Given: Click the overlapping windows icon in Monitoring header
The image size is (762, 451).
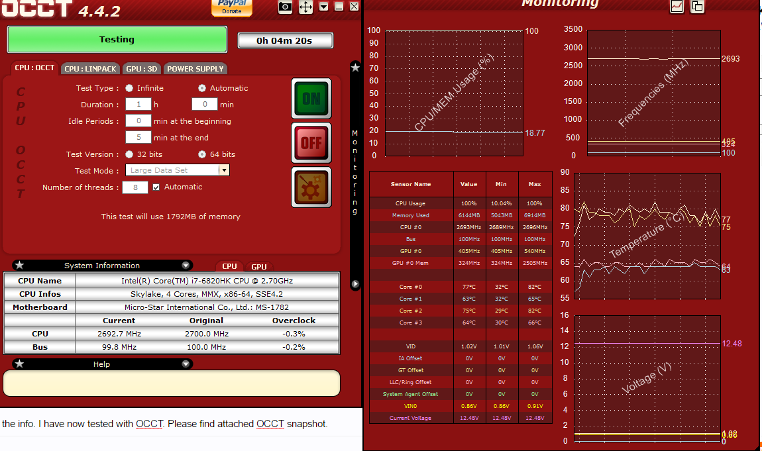Looking at the screenshot, I should pyautogui.click(x=697, y=7).
